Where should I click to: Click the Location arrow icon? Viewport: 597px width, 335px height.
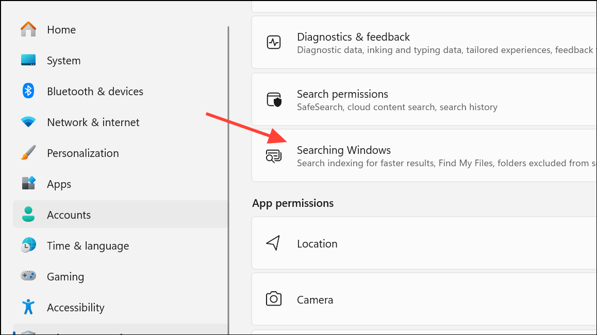pos(273,243)
